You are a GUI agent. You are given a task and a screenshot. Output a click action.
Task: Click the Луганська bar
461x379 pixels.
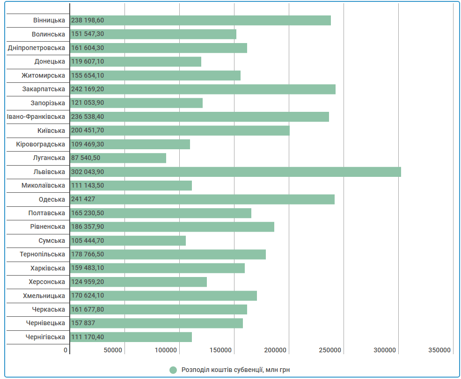tap(118, 158)
